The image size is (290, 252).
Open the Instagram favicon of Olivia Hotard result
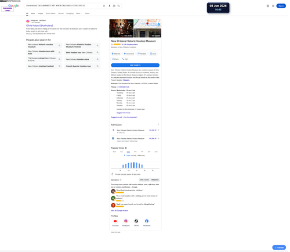(28, 21)
